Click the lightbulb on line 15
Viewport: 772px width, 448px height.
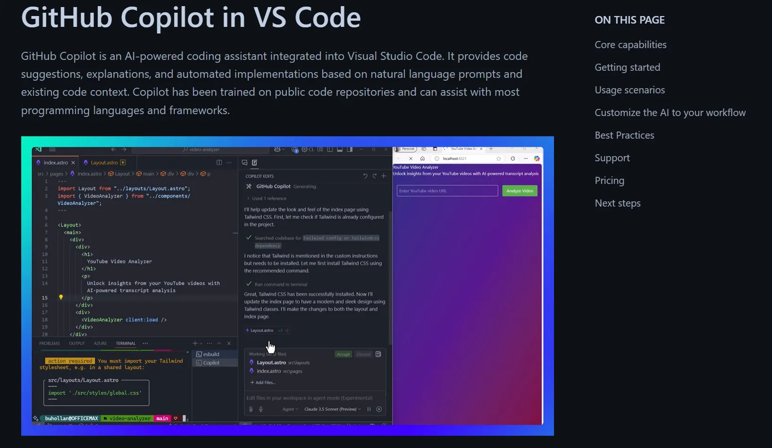60,298
